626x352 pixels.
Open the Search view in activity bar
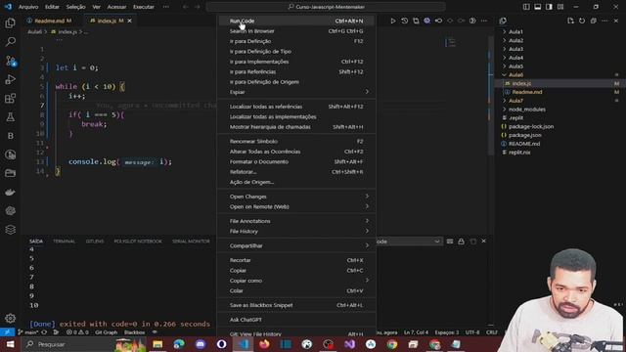pyautogui.click(x=11, y=41)
